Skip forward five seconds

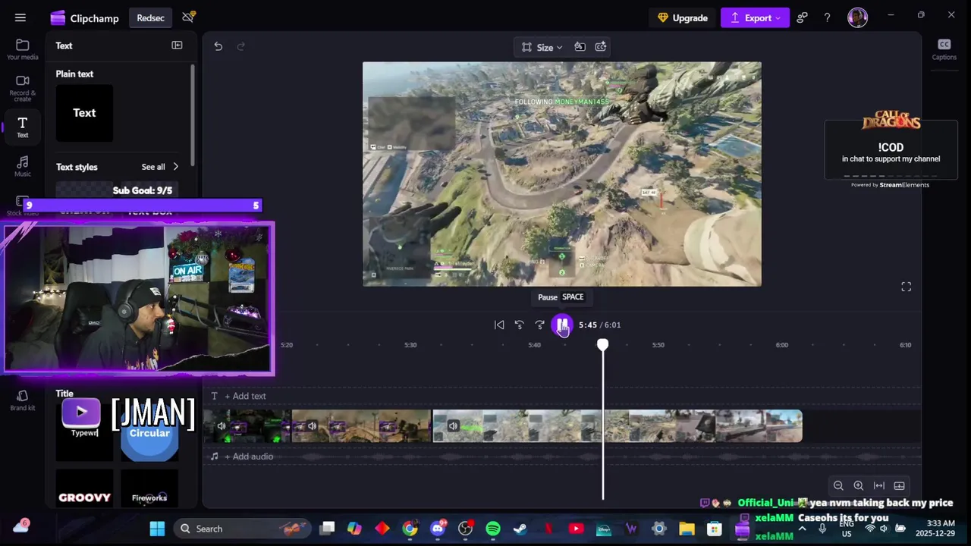click(x=539, y=325)
